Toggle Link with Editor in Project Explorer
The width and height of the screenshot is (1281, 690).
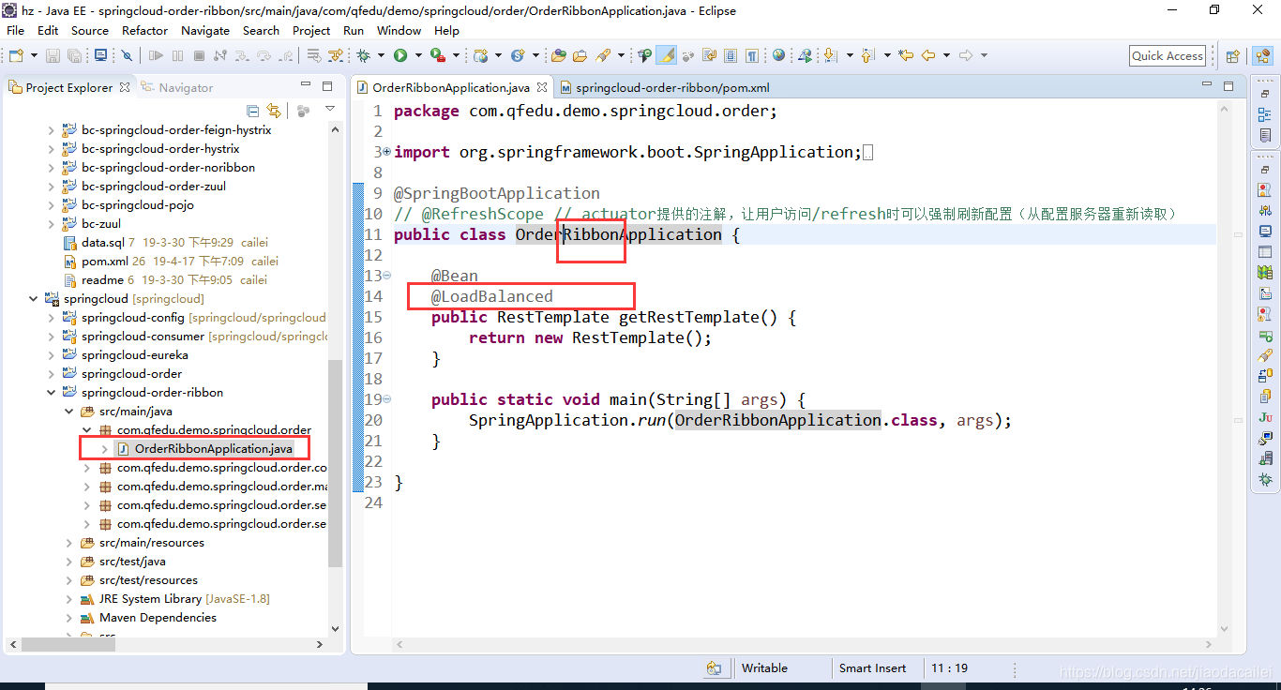(274, 111)
